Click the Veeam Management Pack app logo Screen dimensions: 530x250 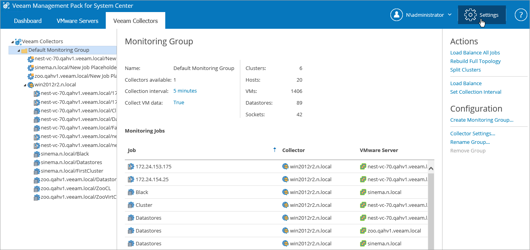(6, 6)
